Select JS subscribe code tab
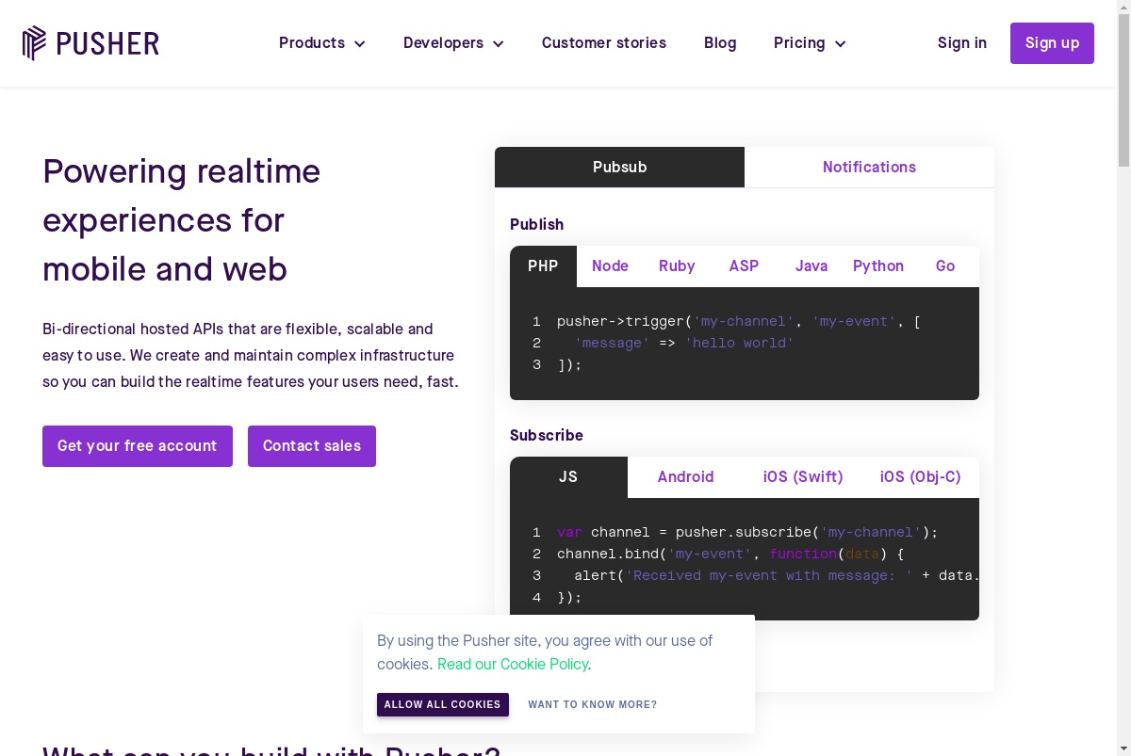The width and height of the screenshot is (1131, 756). [568, 477]
